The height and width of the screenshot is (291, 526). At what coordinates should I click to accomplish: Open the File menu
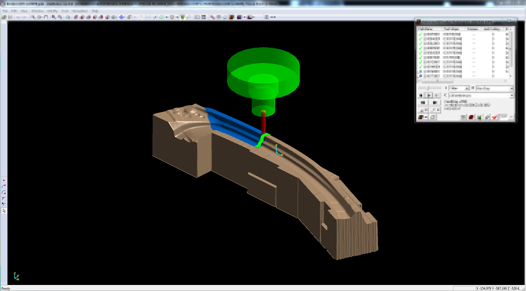point(5,11)
